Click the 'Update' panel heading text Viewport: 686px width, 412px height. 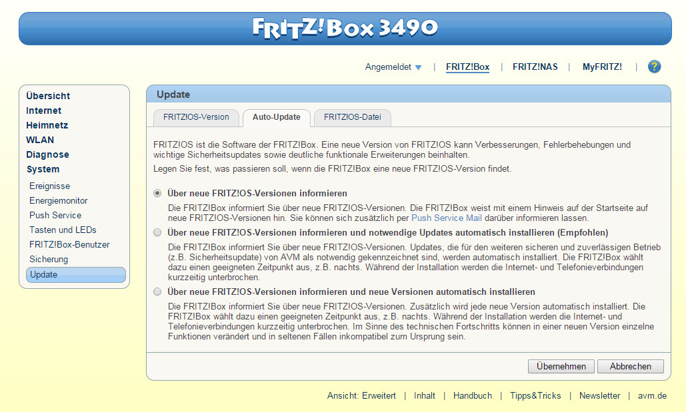[x=173, y=95]
